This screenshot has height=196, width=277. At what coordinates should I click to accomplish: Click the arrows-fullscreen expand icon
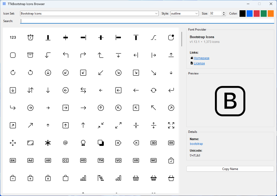point(171,125)
